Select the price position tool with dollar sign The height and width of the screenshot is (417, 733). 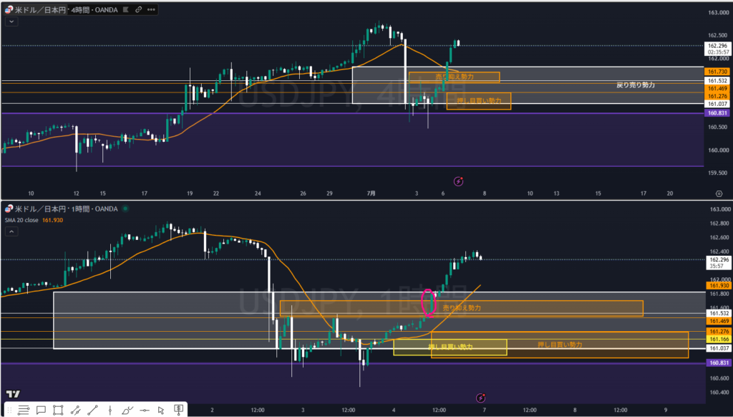click(178, 410)
